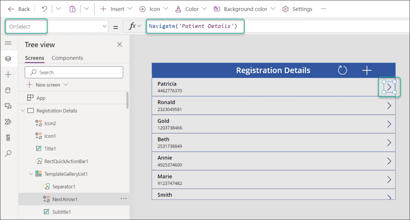Open the Power Automate icon in sidebar
410x220 pixels.
tap(8, 122)
